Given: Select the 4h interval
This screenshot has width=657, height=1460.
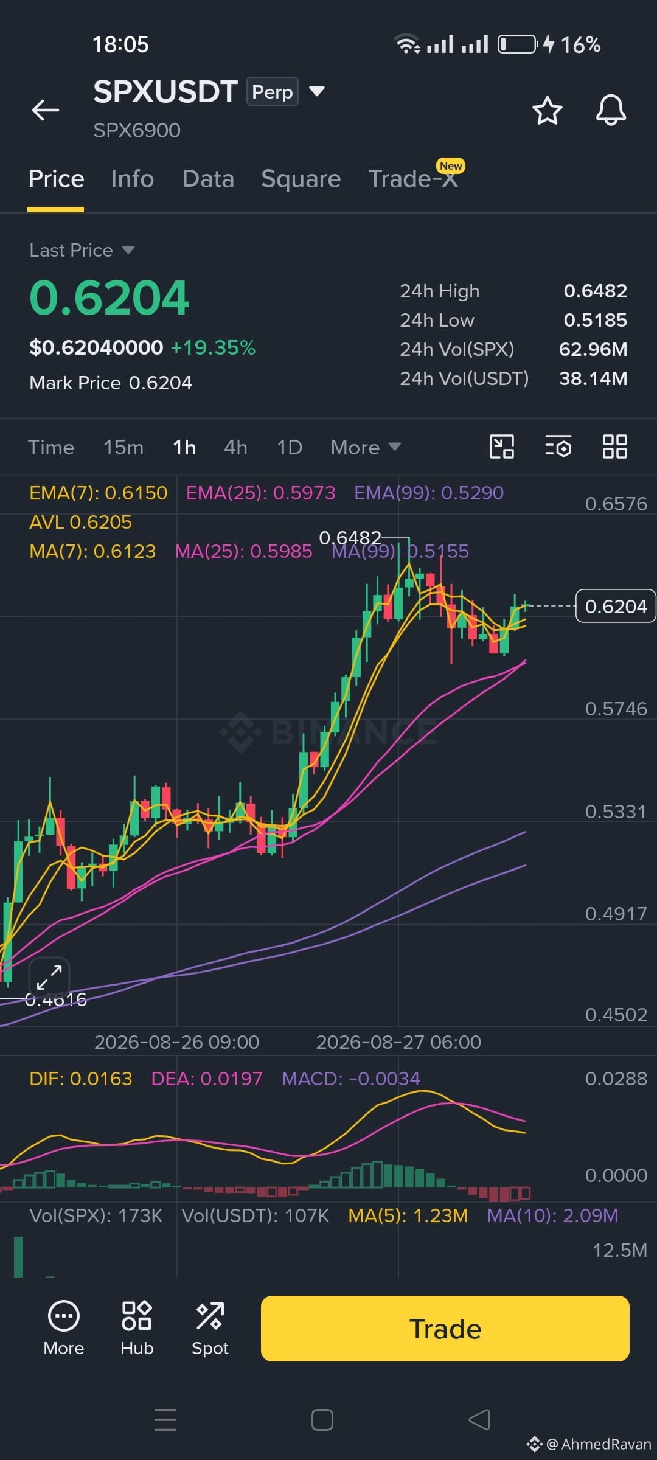Looking at the screenshot, I should click(x=235, y=447).
